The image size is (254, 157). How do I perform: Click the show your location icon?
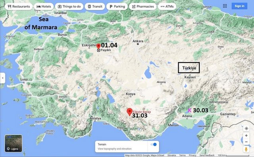pyautogui.click(x=246, y=129)
